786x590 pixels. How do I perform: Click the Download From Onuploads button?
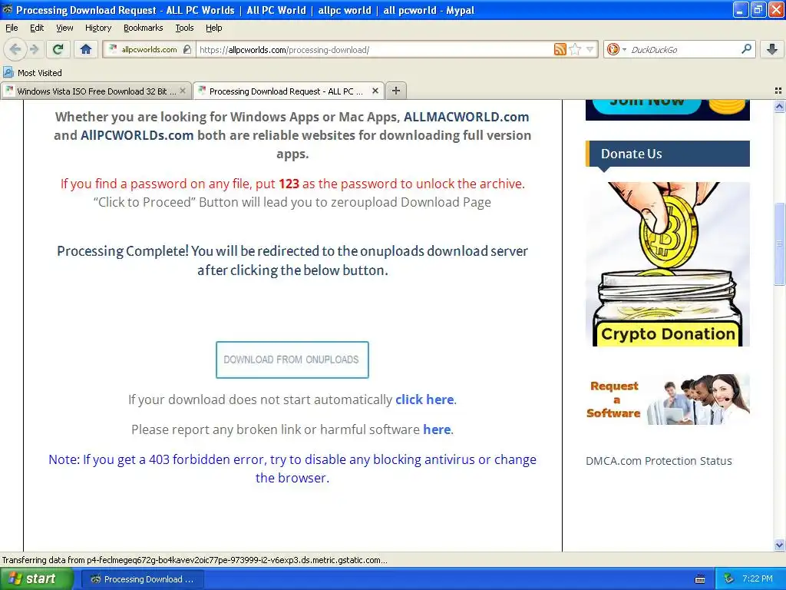tap(292, 360)
